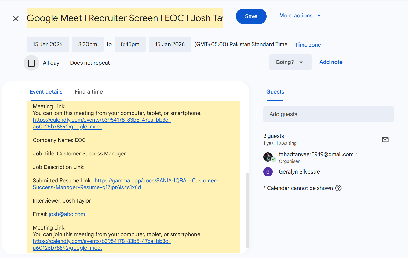Open the Calendar cannot be shown help icon
Viewport: 408px width, 258px height.
tap(338, 188)
